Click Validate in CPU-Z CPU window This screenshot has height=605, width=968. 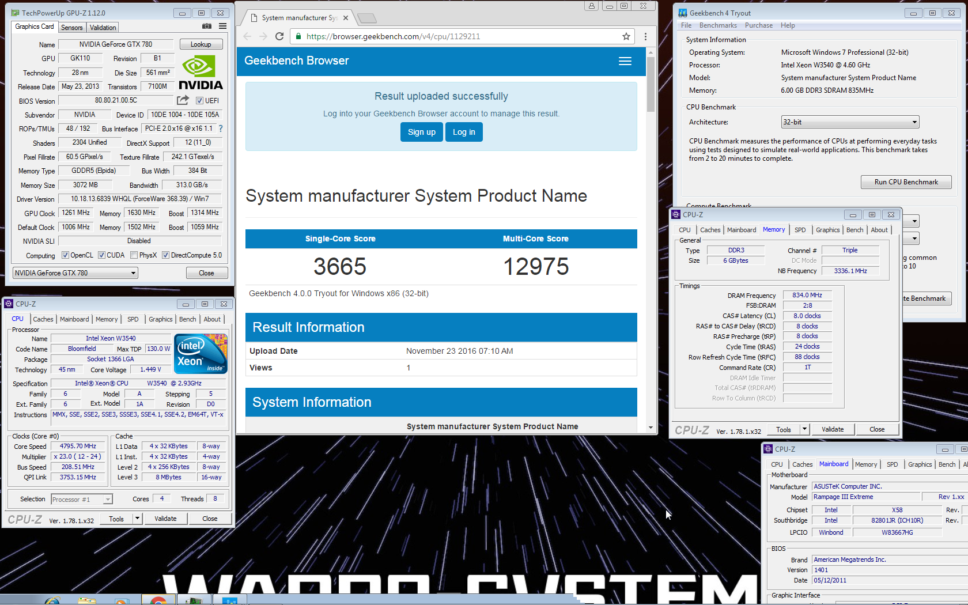(165, 519)
